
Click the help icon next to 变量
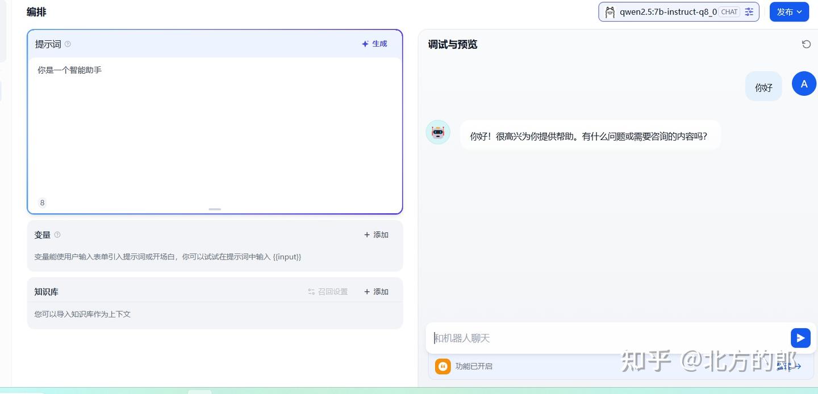click(57, 234)
